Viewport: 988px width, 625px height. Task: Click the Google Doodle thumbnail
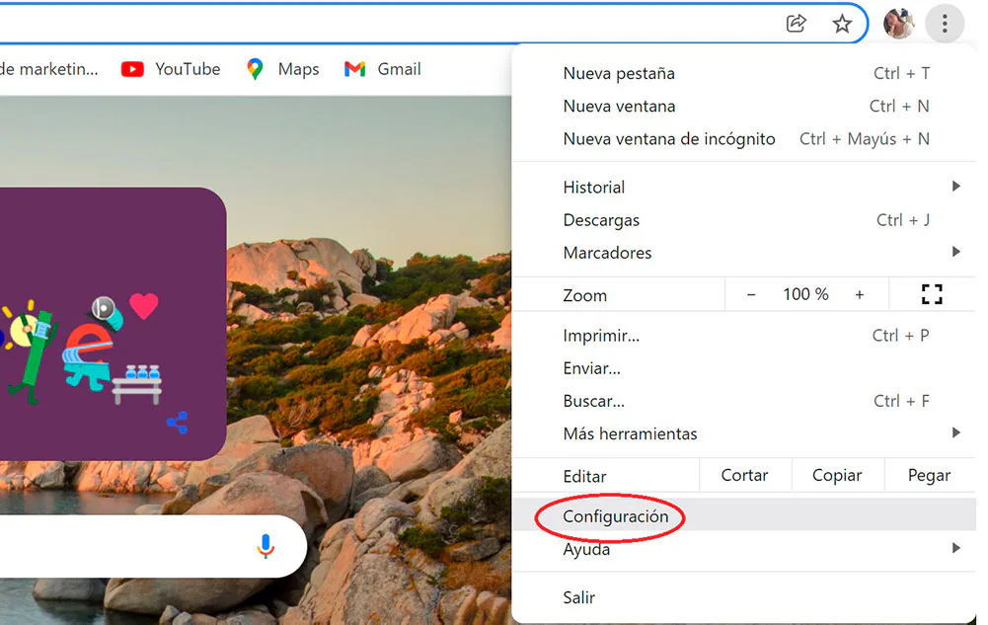(109, 326)
